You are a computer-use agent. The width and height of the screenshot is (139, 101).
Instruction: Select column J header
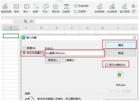(132, 28)
